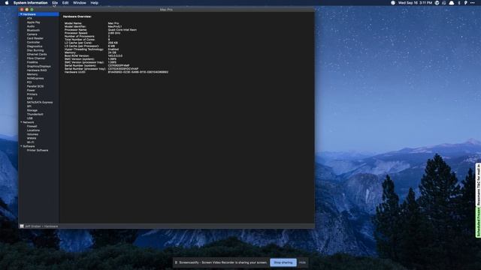Open the File menu
The height and width of the screenshot is (270, 481).
point(55,3)
